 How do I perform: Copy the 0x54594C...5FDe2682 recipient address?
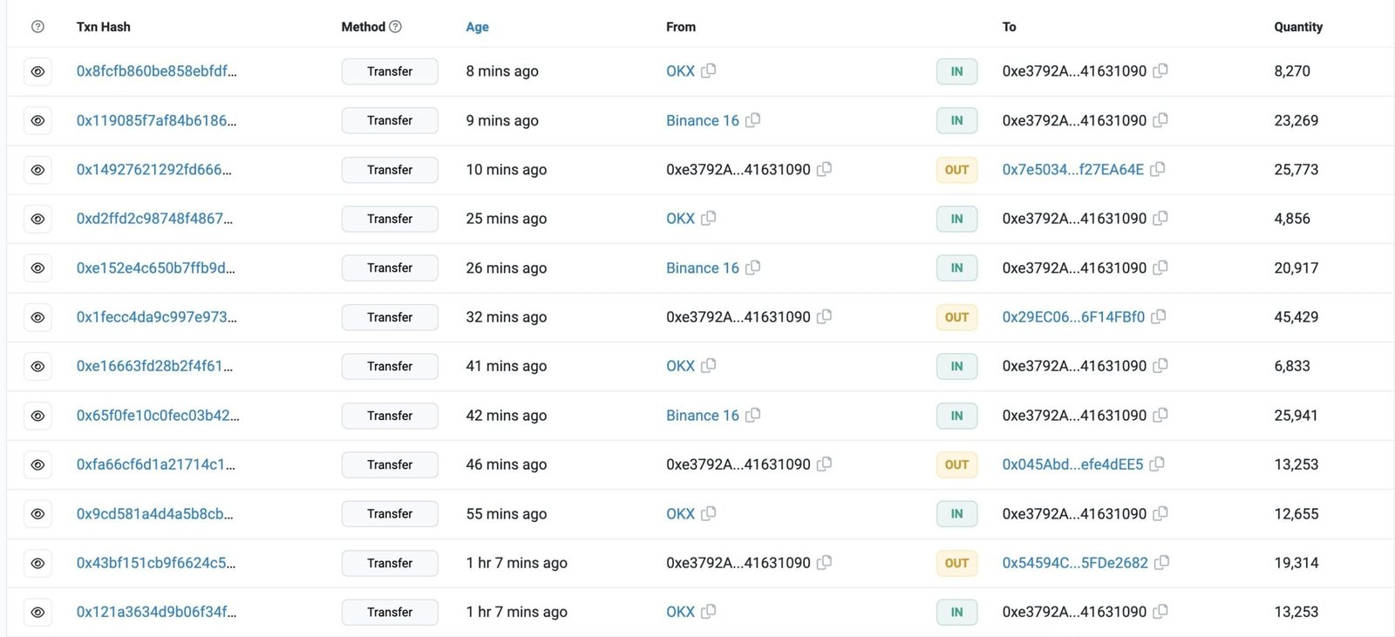coord(1161,563)
